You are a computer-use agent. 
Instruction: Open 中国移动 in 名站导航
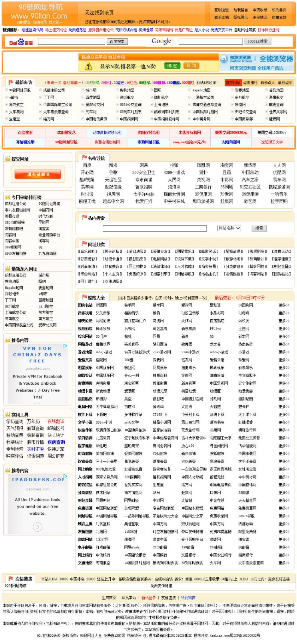(x=250, y=172)
